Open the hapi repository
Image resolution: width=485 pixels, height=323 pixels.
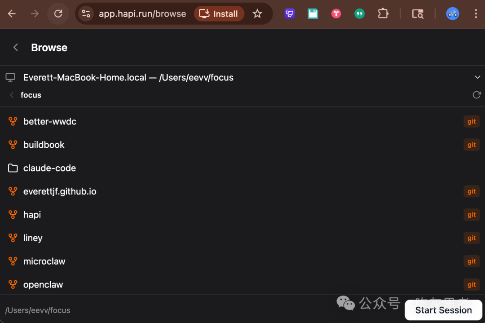pyautogui.click(x=242, y=215)
